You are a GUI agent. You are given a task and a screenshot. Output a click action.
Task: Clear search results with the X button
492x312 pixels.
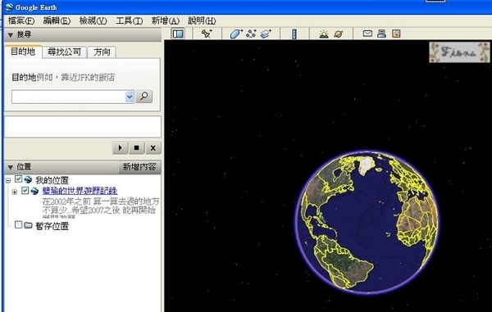(153, 147)
